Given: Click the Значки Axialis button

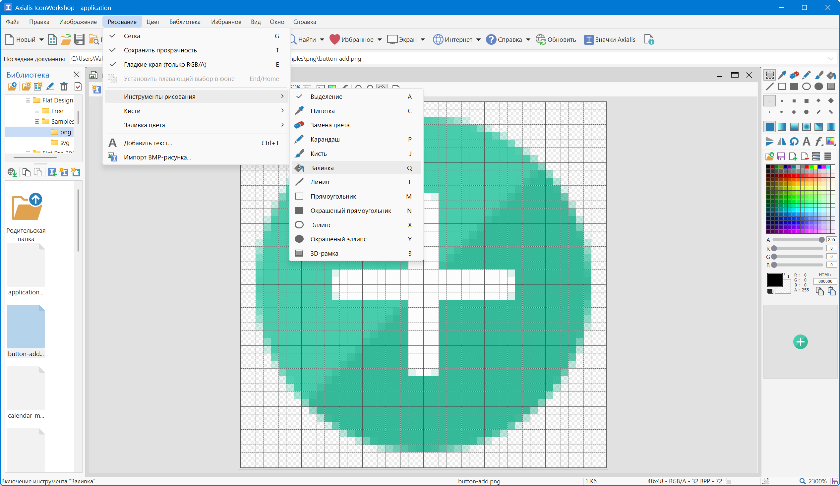Looking at the screenshot, I should (x=610, y=40).
